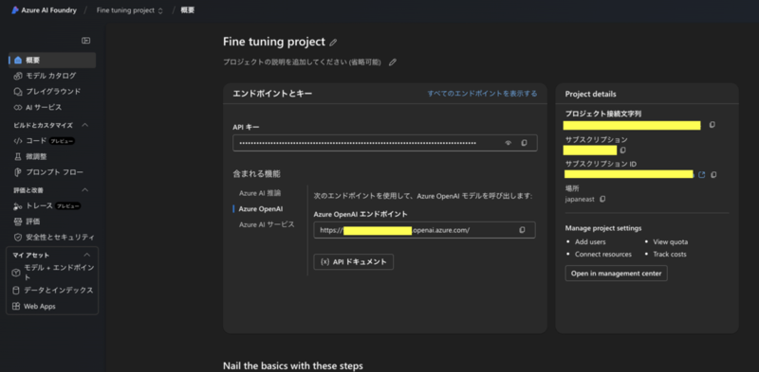Viewport: 759px width, 372px height.
Task: Click the 評価 icon
Action: click(x=18, y=221)
